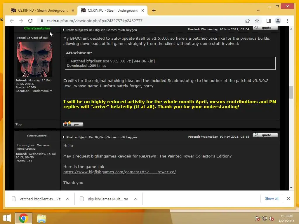Image resolution: width=299 pixels, height=224 pixels.
Task: Select the active CS.RIN.RU tab
Action: coord(112,10)
